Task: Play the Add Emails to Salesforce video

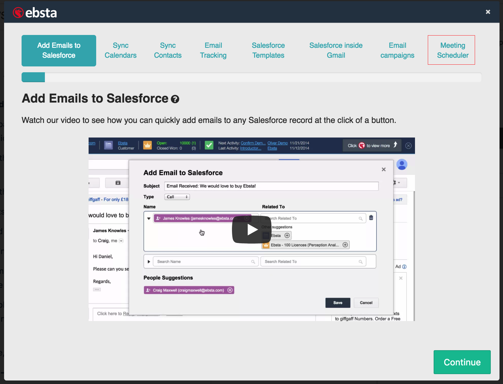Action: tap(252, 230)
